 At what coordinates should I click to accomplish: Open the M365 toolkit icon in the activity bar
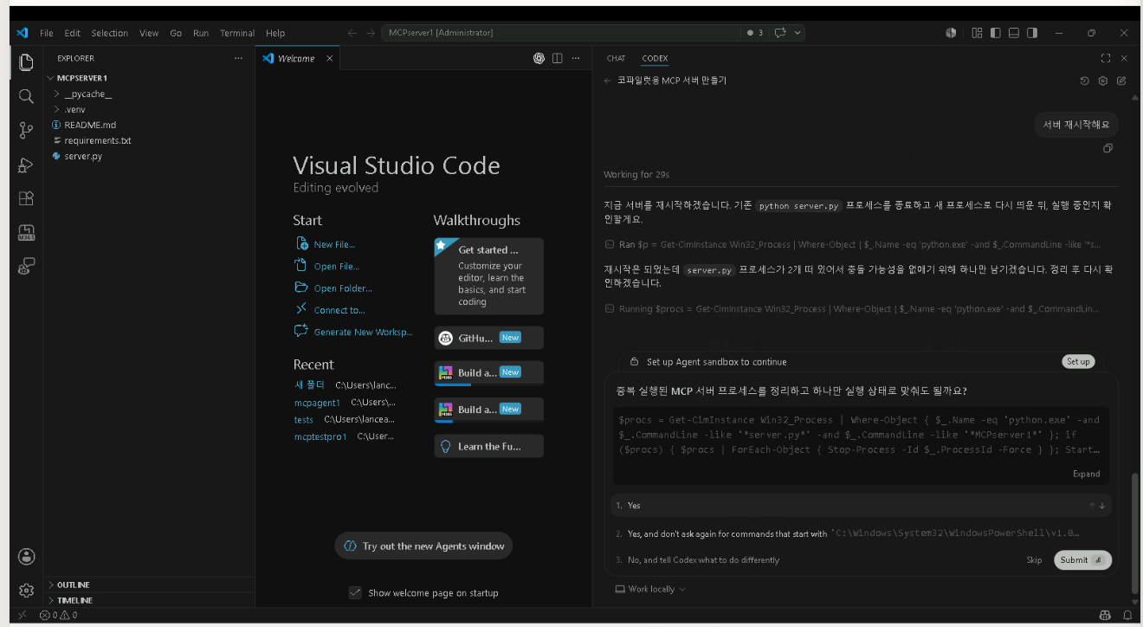pos(26,232)
